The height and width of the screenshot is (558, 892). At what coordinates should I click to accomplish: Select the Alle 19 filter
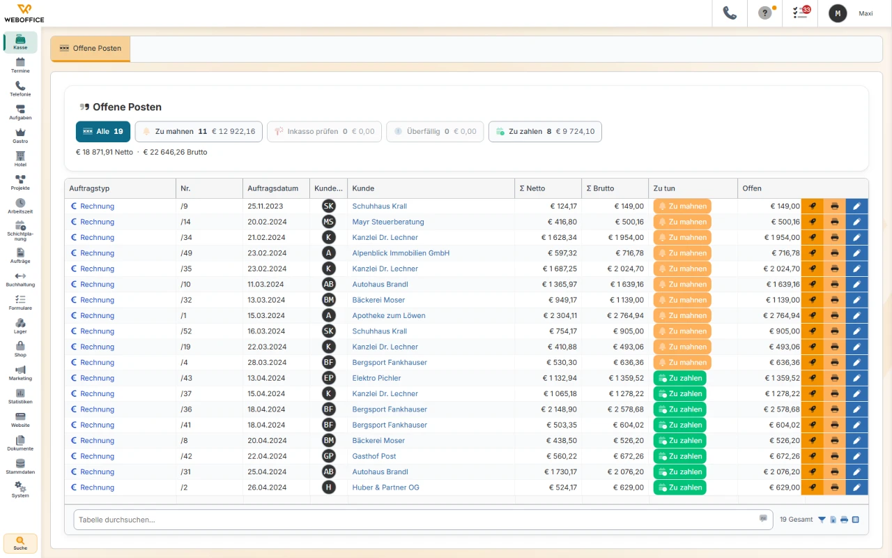[x=103, y=132]
